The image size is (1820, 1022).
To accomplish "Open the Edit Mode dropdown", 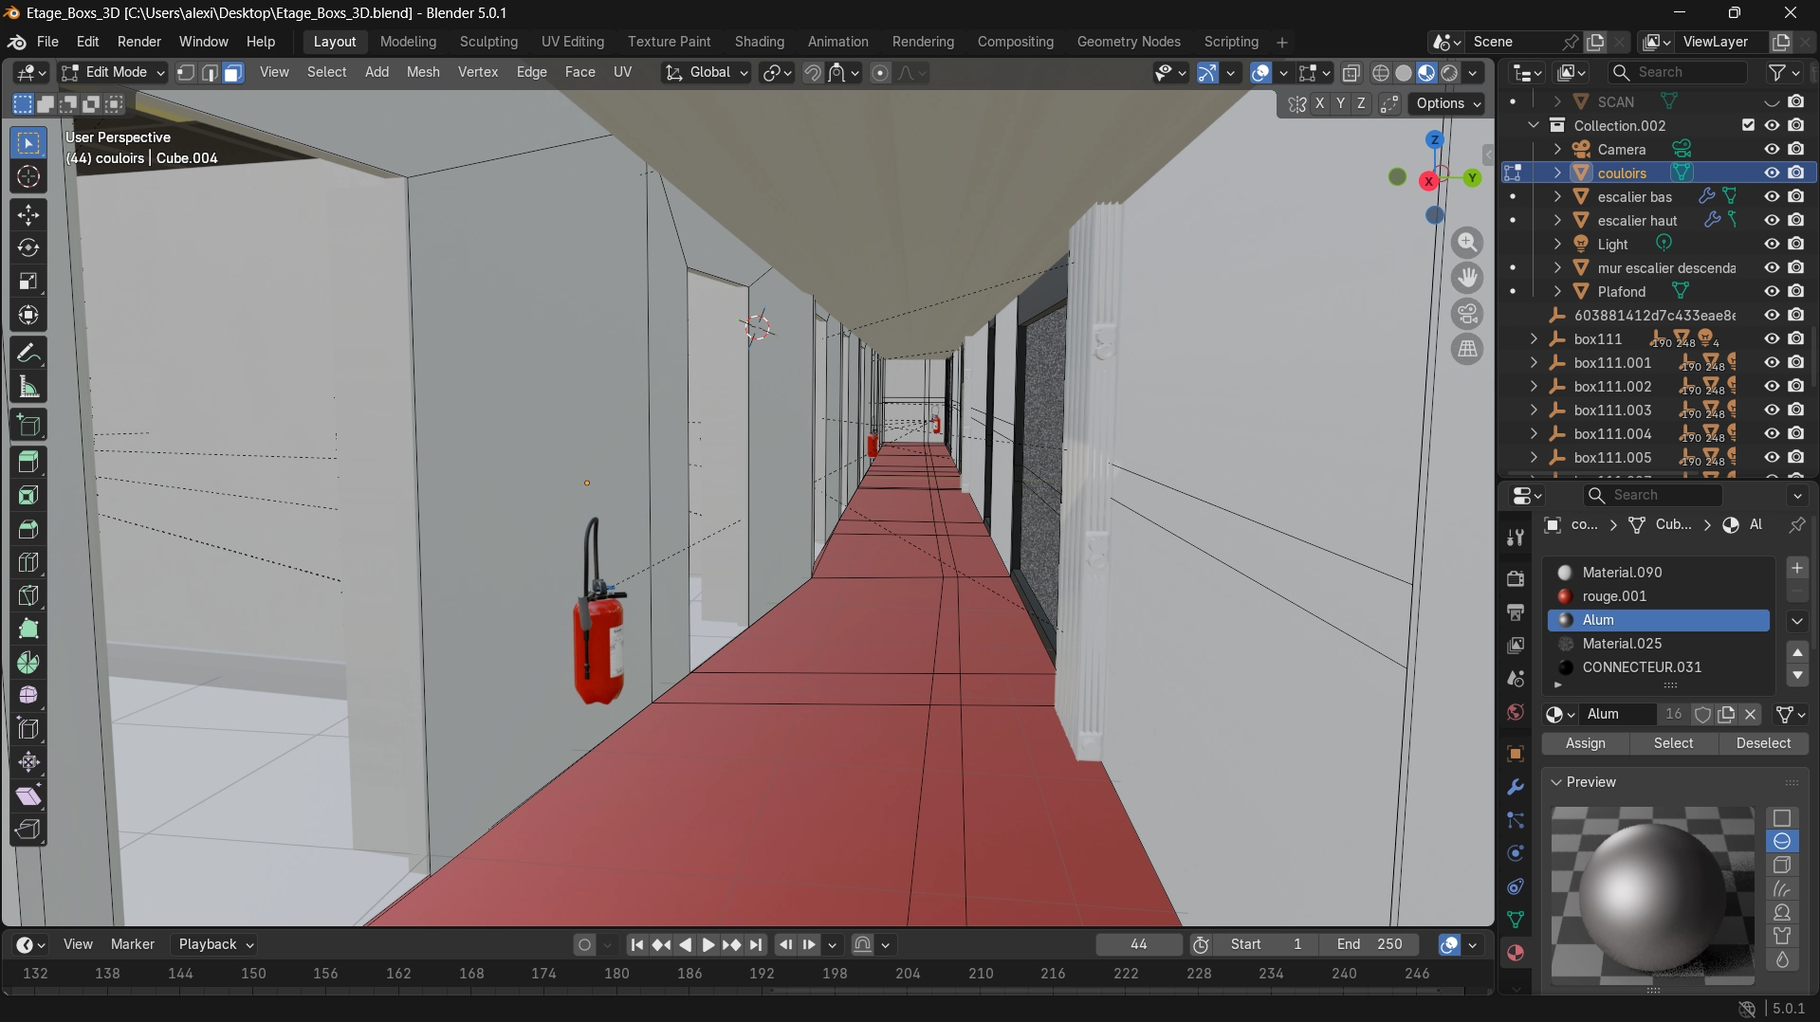I will [113, 73].
